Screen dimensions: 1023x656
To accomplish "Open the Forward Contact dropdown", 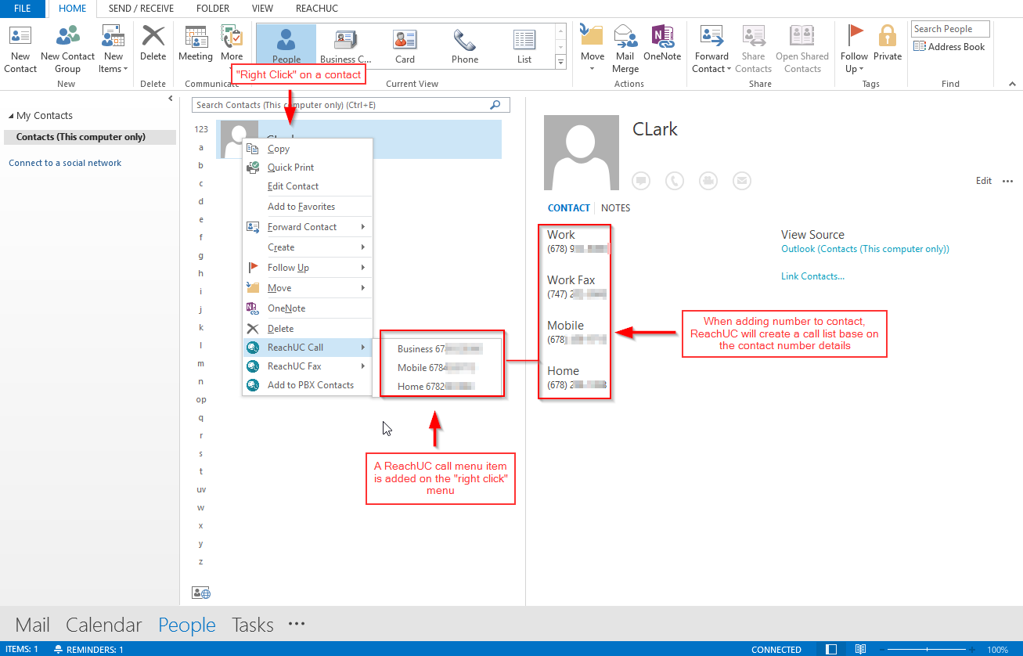I will tap(711, 49).
